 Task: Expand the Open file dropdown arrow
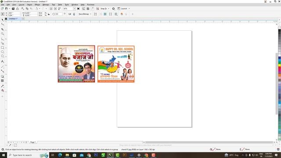pos(9,9)
